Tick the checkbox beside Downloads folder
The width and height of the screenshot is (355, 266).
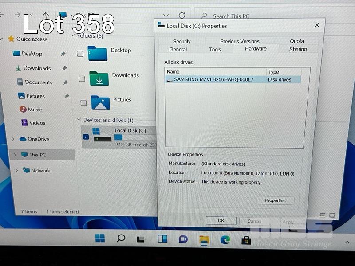82,78
